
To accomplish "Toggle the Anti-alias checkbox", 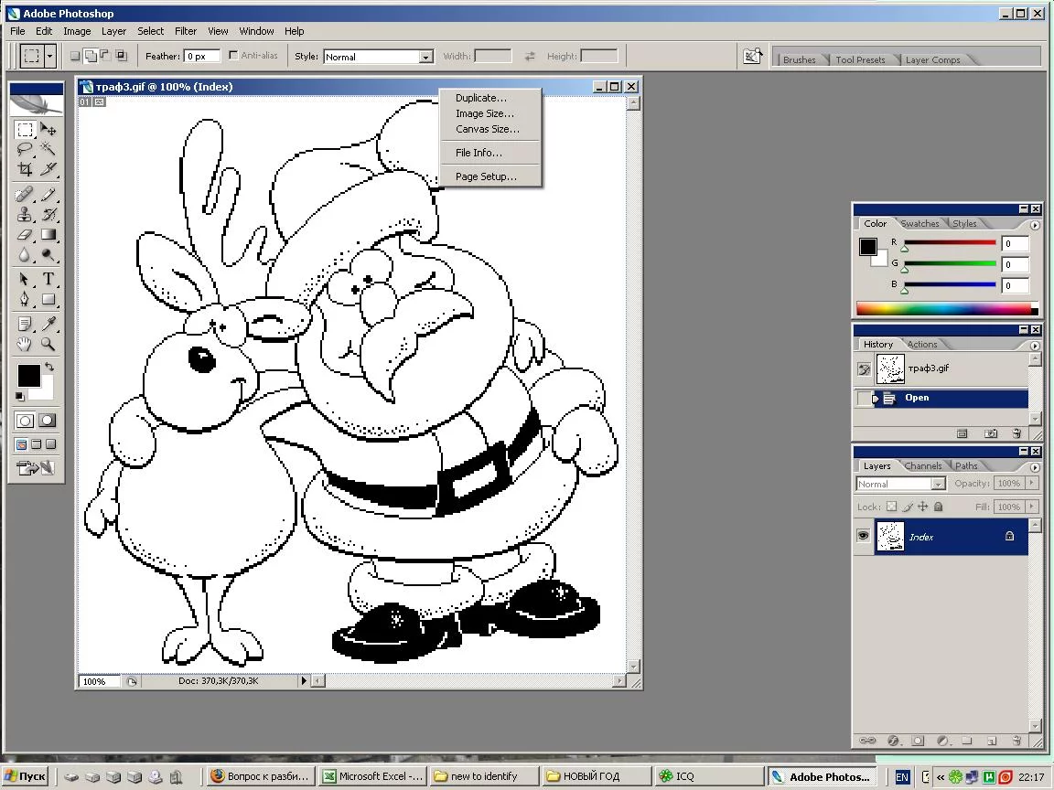I will click(x=233, y=56).
